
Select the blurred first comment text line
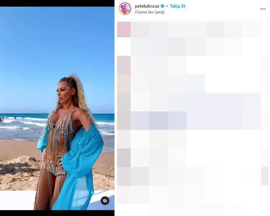pos(196,29)
